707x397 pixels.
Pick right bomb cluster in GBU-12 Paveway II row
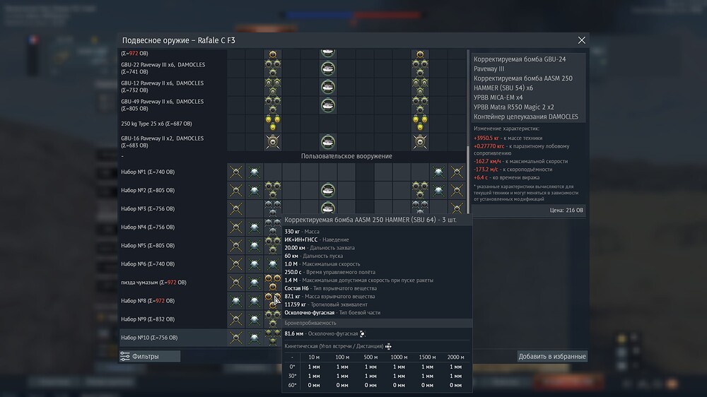(420, 86)
